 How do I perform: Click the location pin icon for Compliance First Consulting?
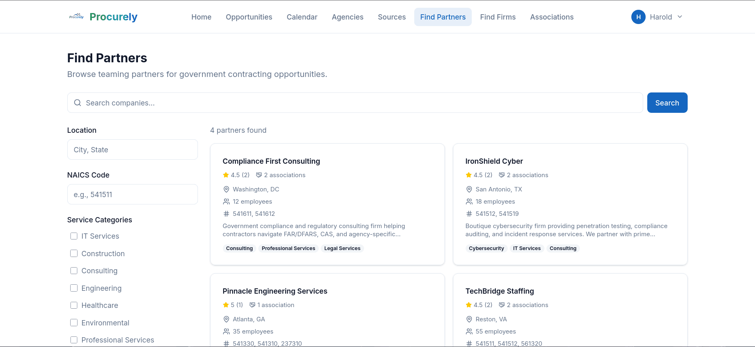226,189
